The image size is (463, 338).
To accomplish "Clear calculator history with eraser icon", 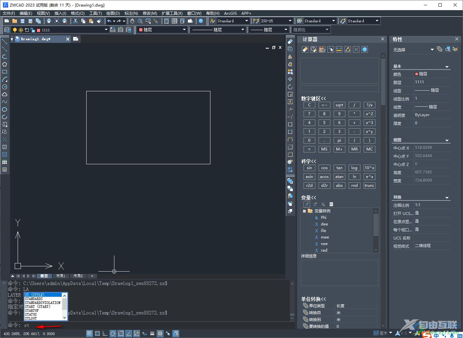I will pos(305,49).
